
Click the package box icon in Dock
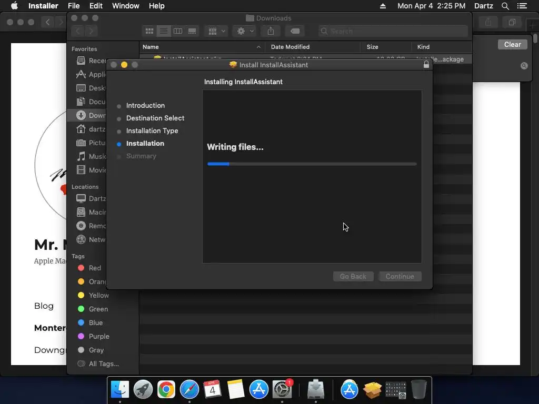372,390
